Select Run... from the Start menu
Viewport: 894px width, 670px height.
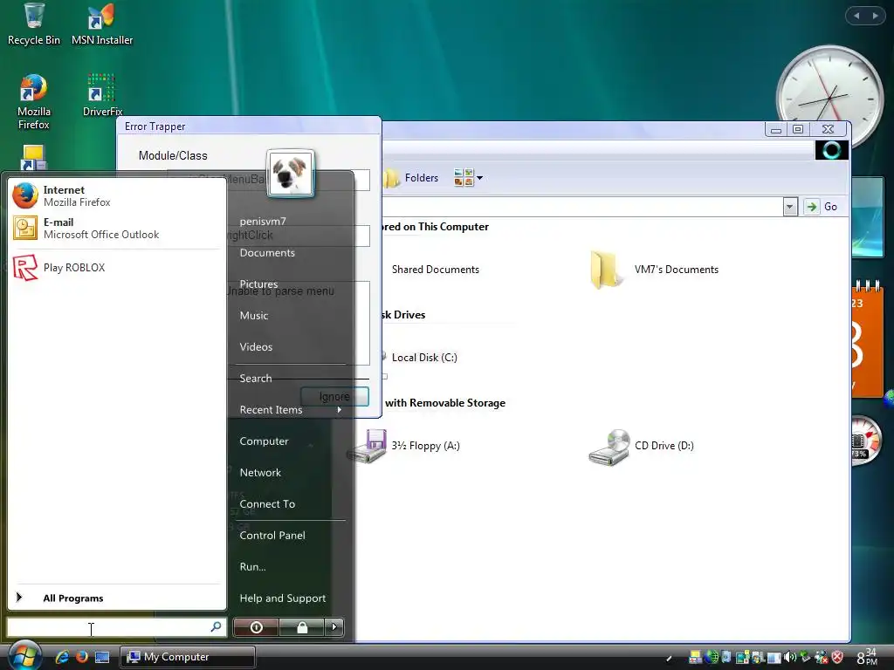[252, 566]
